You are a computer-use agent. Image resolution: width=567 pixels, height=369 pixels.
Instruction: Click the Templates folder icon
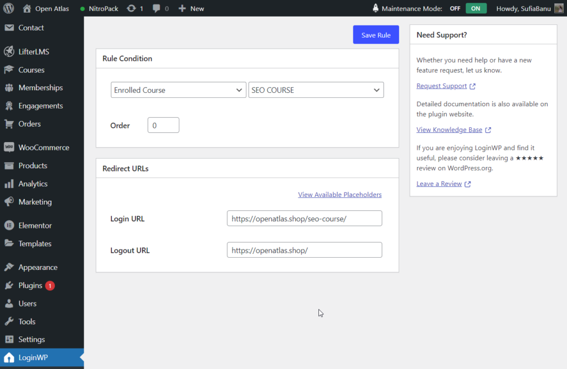9,243
